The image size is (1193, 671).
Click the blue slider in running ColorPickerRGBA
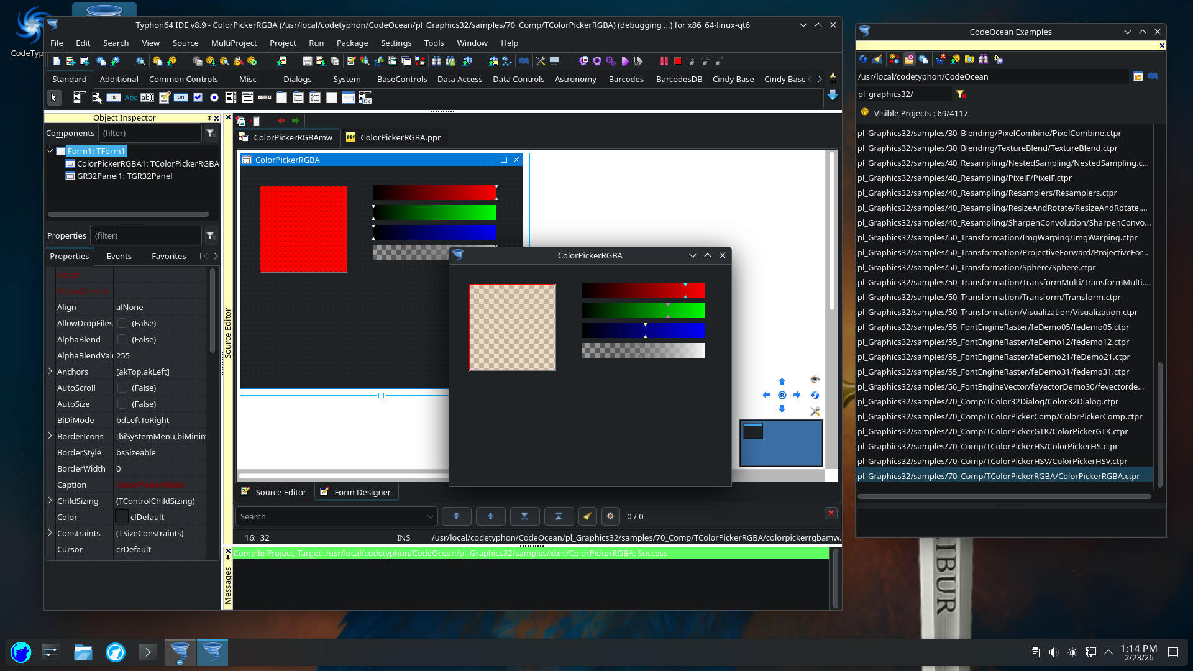coord(643,330)
